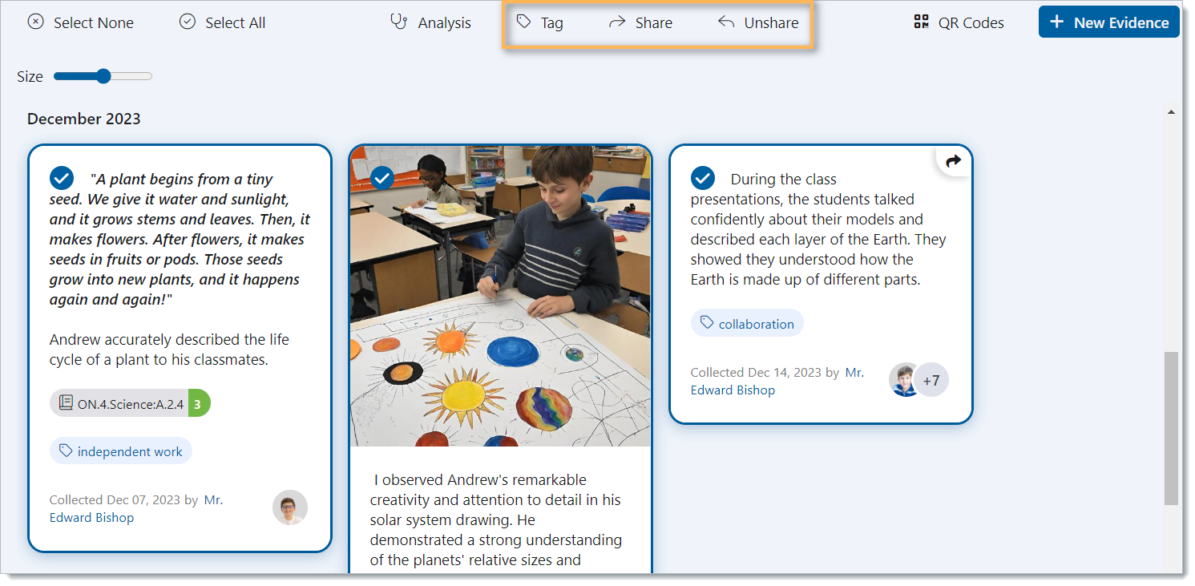Uncheck the class presentations evidence card

(703, 178)
